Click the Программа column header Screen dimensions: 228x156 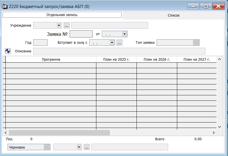tap(51, 60)
